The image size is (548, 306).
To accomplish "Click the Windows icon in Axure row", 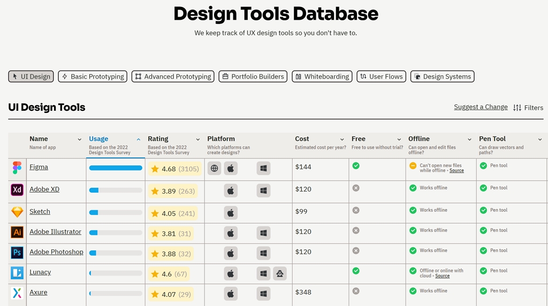I will pyautogui.click(x=263, y=294).
